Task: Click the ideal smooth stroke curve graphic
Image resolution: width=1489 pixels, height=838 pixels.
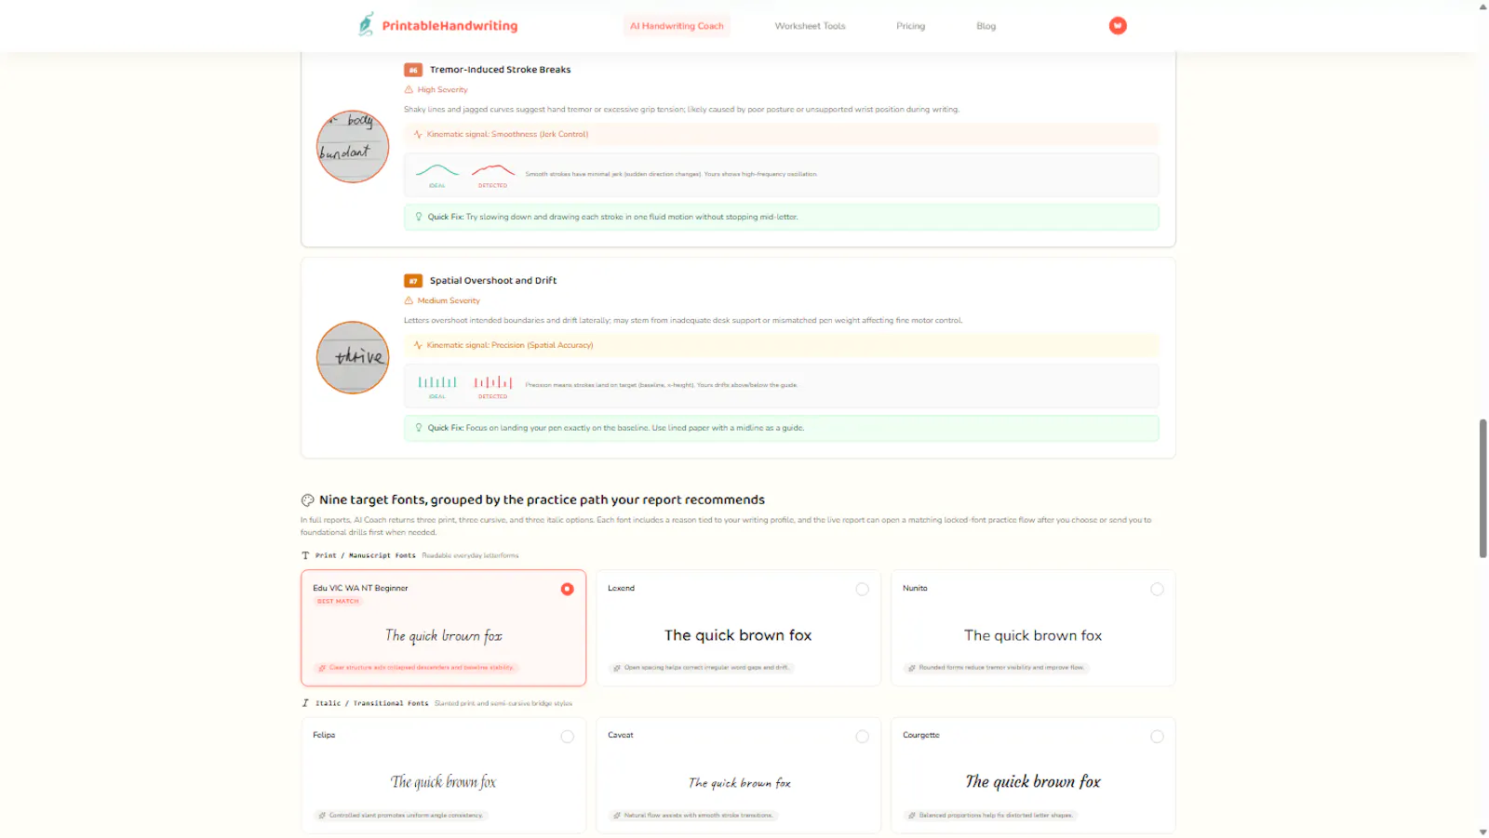Action: pos(437,171)
